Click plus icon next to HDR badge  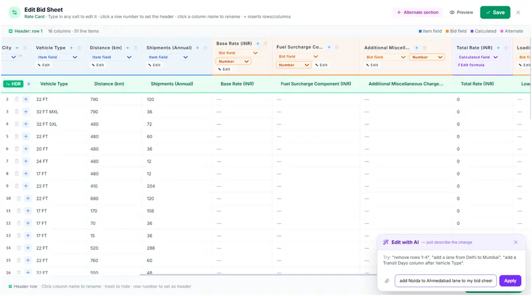pos(29,84)
